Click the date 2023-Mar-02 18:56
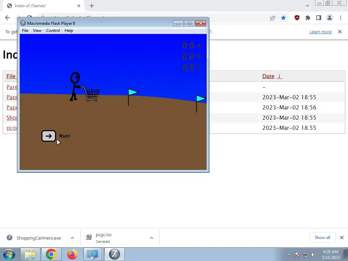This screenshot has width=348, height=261. coord(289,107)
